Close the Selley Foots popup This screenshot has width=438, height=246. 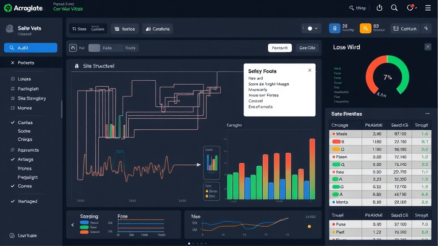coord(310,70)
